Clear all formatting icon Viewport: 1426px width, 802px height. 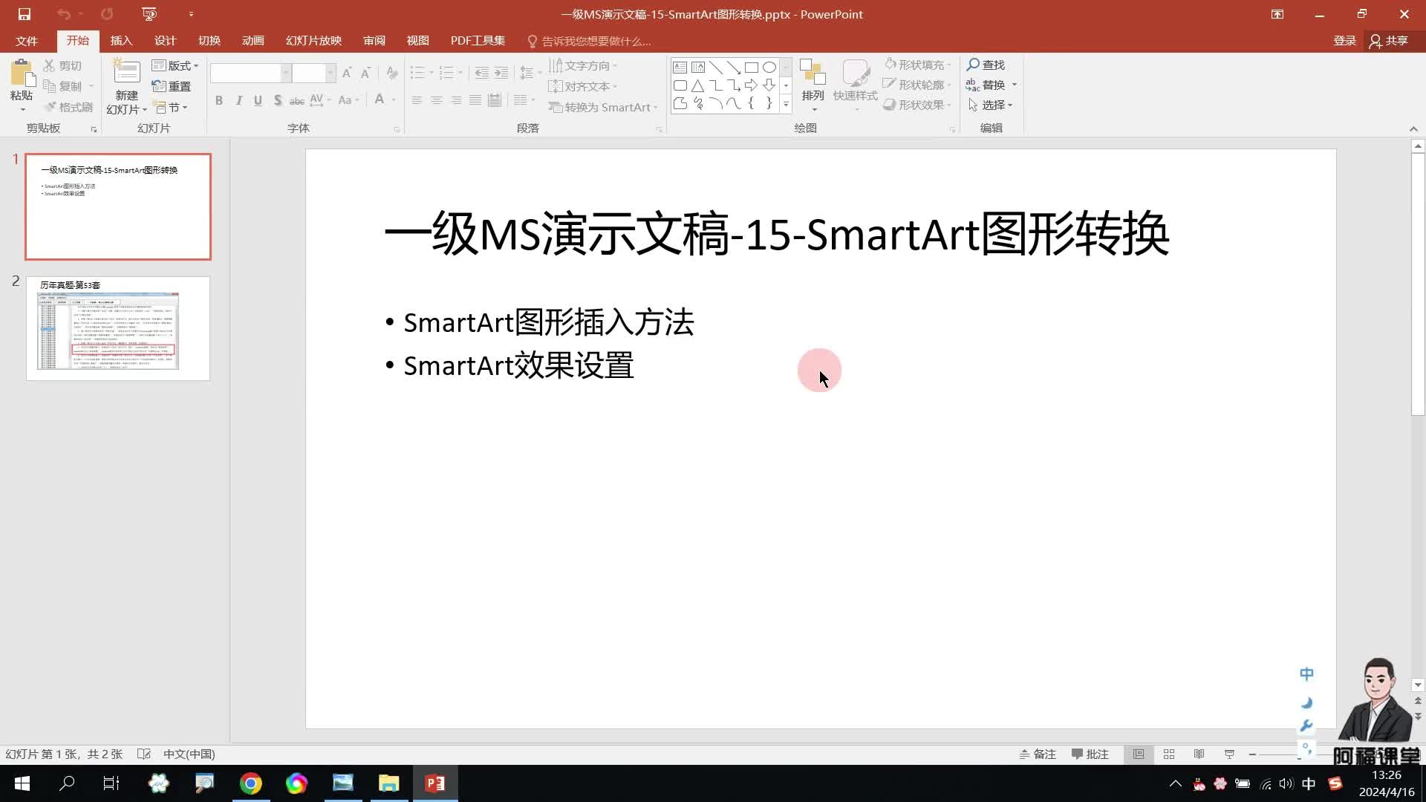click(392, 73)
